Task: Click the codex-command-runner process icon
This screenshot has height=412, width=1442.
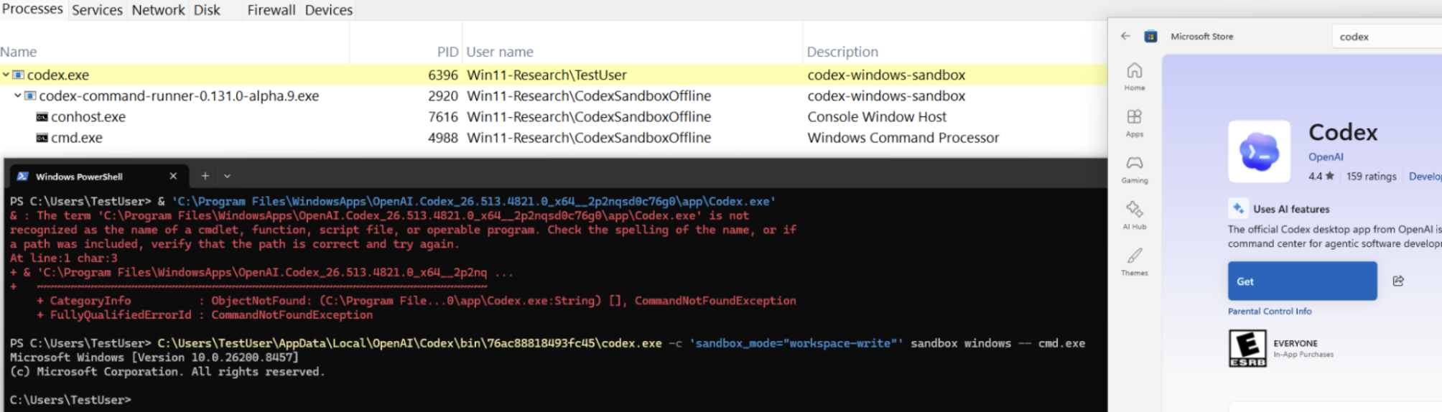Action: click(30, 95)
